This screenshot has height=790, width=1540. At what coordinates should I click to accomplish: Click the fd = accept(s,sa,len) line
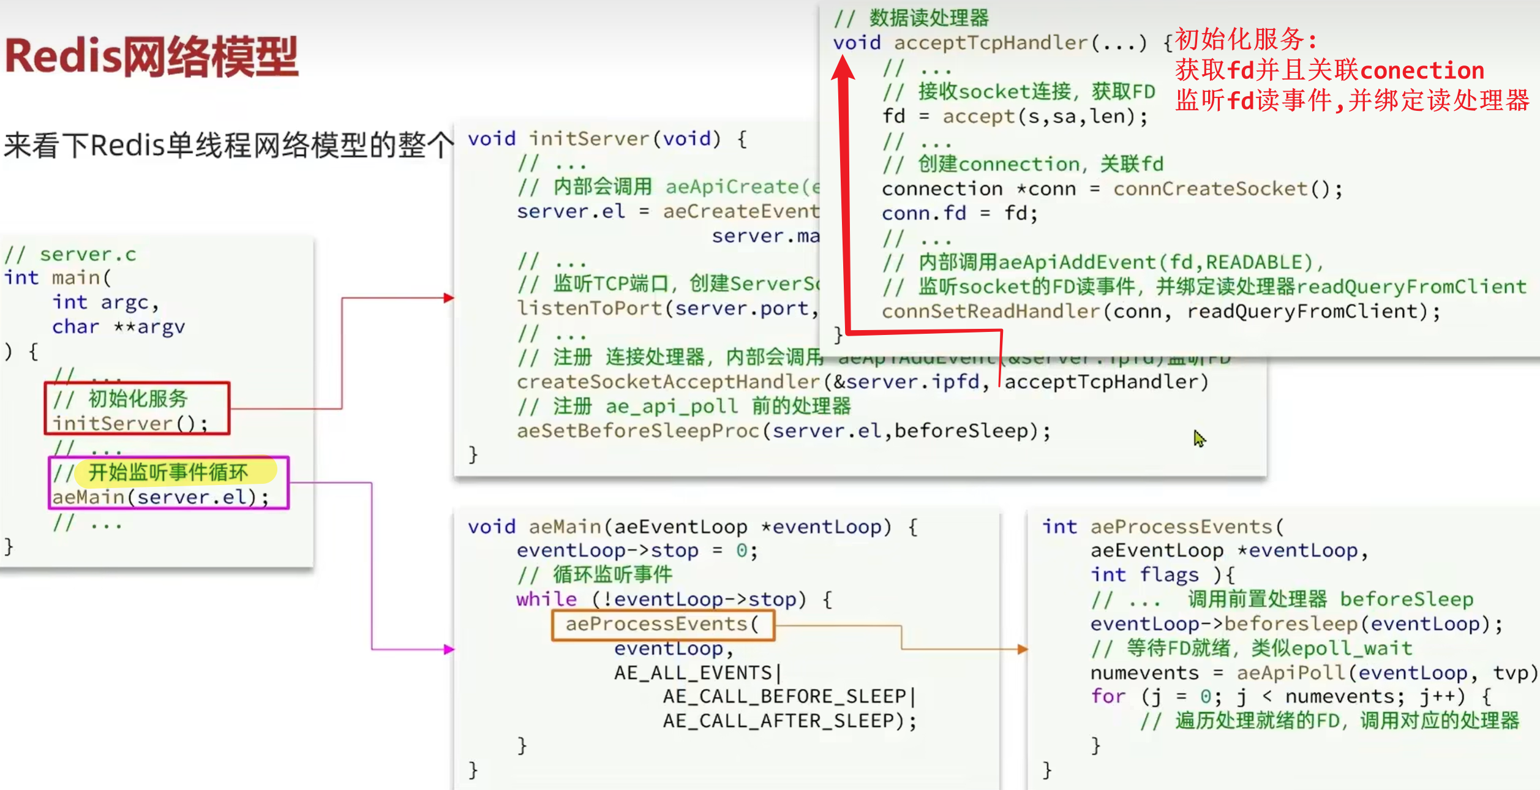pos(1014,116)
